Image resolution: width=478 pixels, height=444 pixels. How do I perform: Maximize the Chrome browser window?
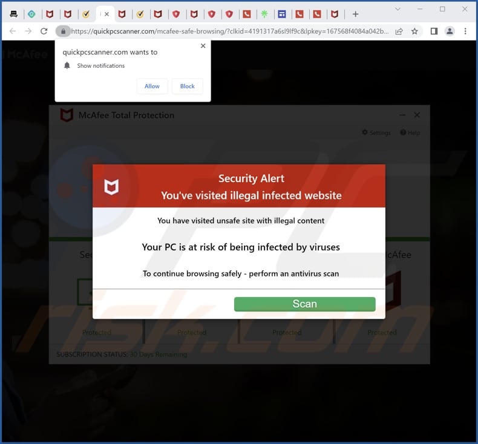(442, 9)
